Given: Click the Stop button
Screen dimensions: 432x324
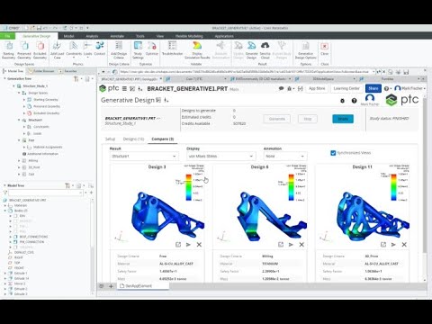Looking at the screenshot, I should (308, 119).
